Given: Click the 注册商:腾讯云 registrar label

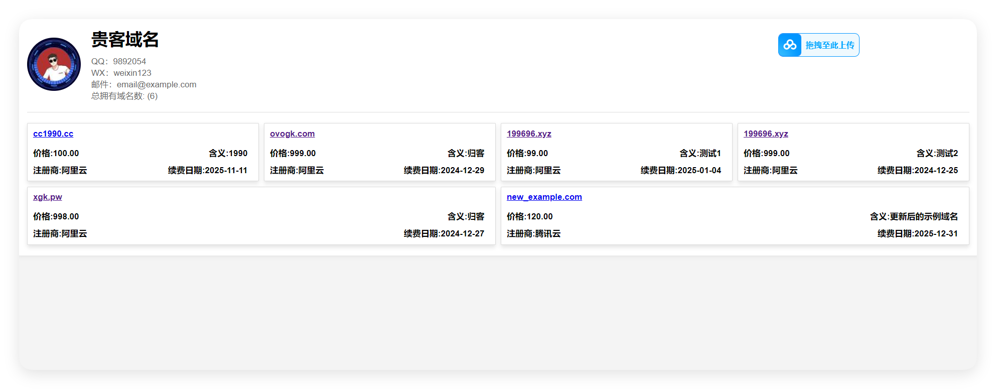Looking at the screenshot, I should tap(533, 233).
